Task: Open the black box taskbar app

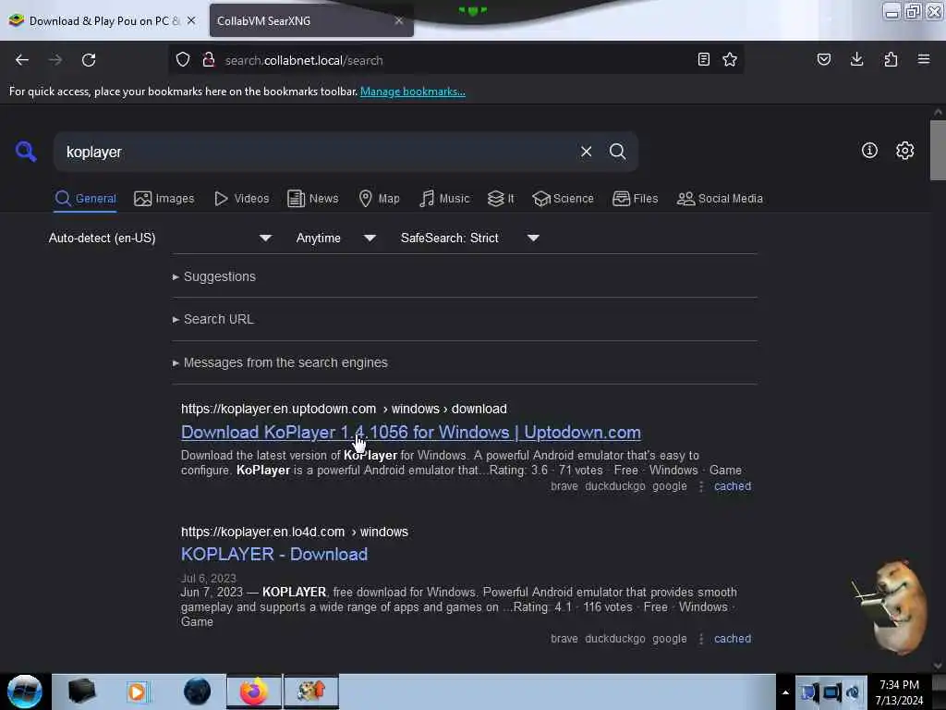Action: [81, 692]
